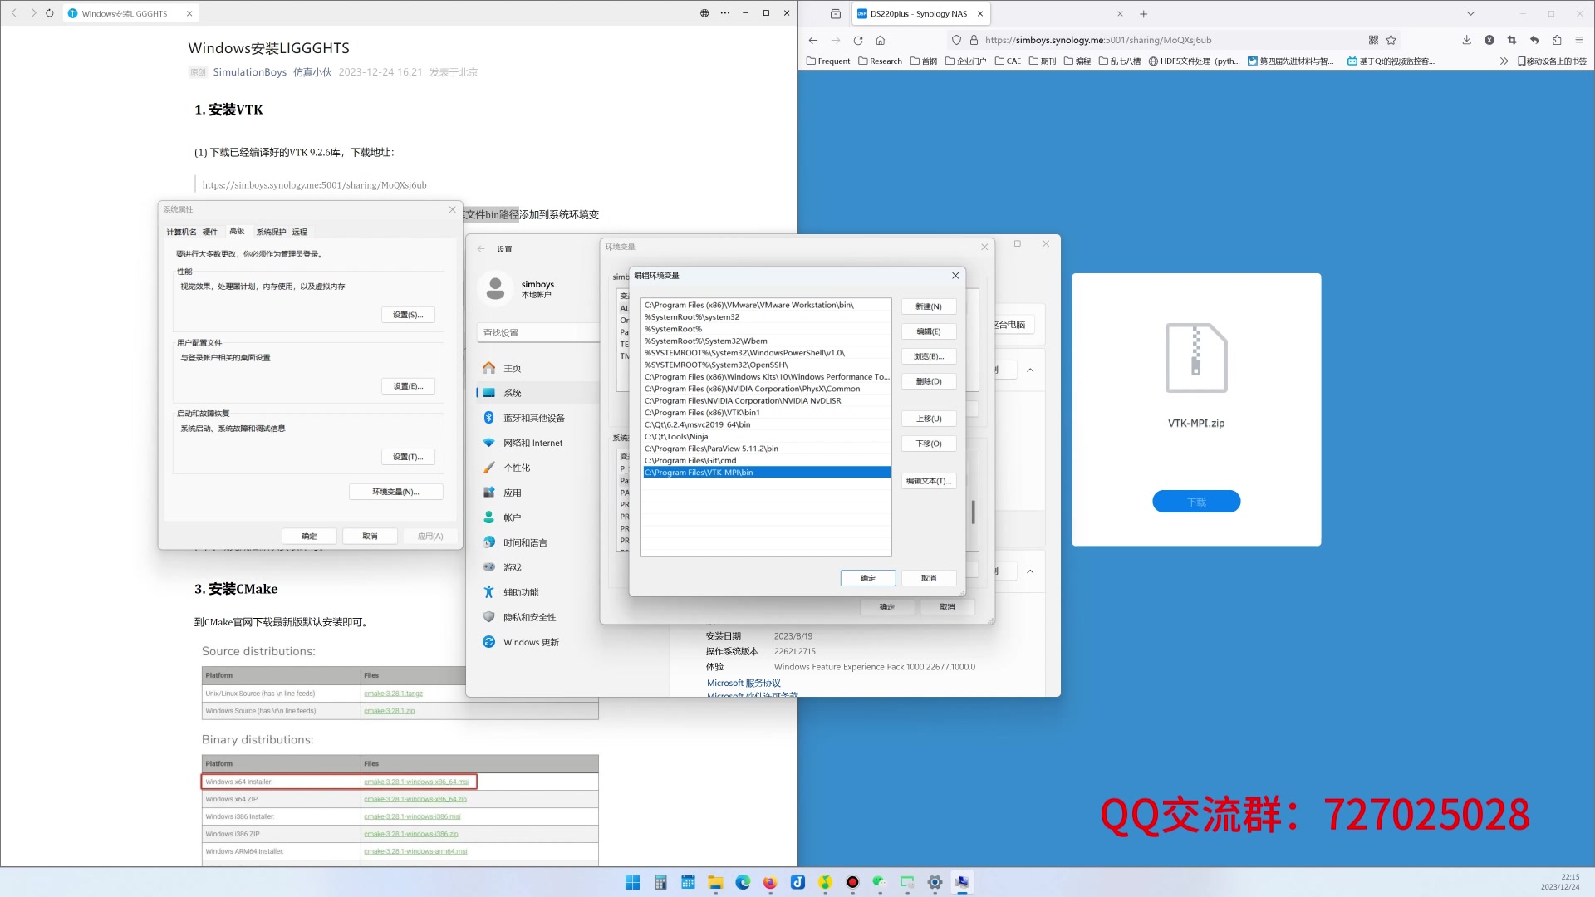Show more bookmarks with the overflow chevron
1595x897 pixels.
1504,61
